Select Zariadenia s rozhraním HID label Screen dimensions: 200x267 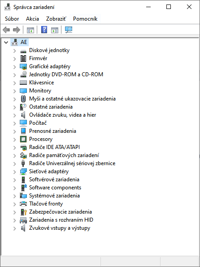61,220
